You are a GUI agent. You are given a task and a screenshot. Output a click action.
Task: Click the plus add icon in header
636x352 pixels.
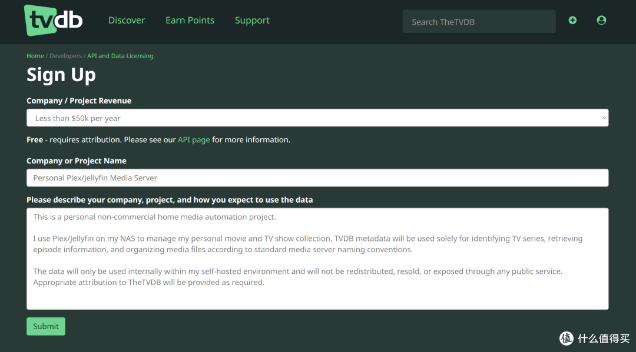(572, 20)
